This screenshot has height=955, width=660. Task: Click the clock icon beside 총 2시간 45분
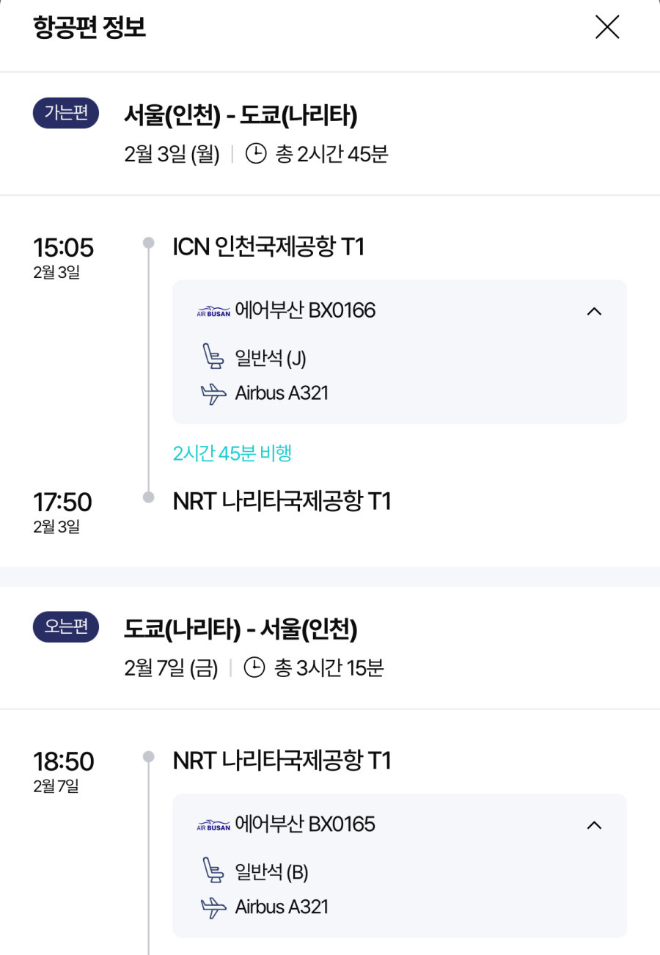(x=255, y=154)
